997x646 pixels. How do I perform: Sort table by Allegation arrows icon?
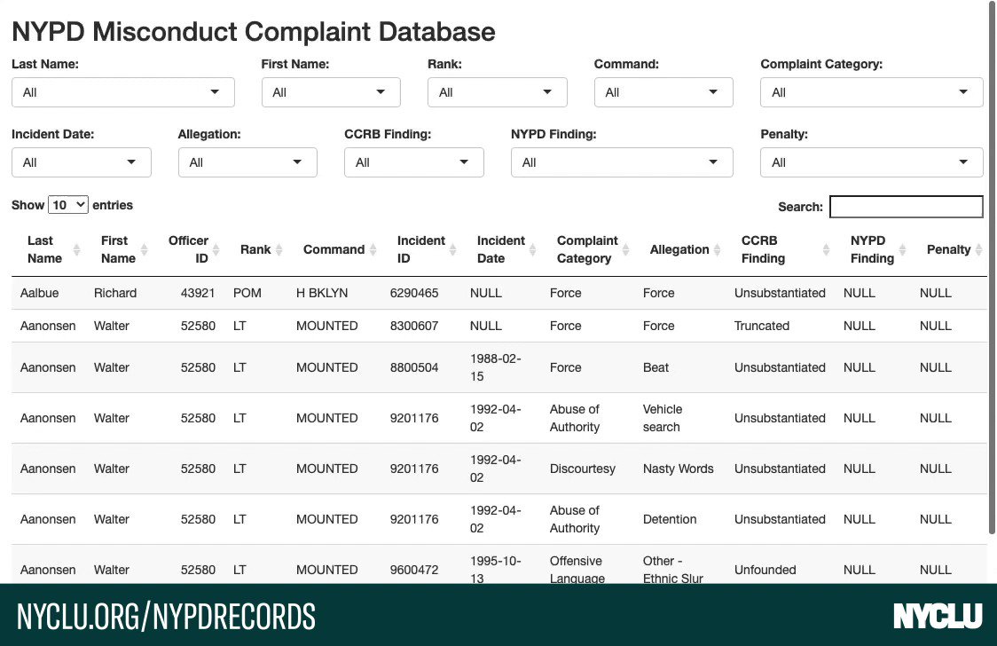718,250
